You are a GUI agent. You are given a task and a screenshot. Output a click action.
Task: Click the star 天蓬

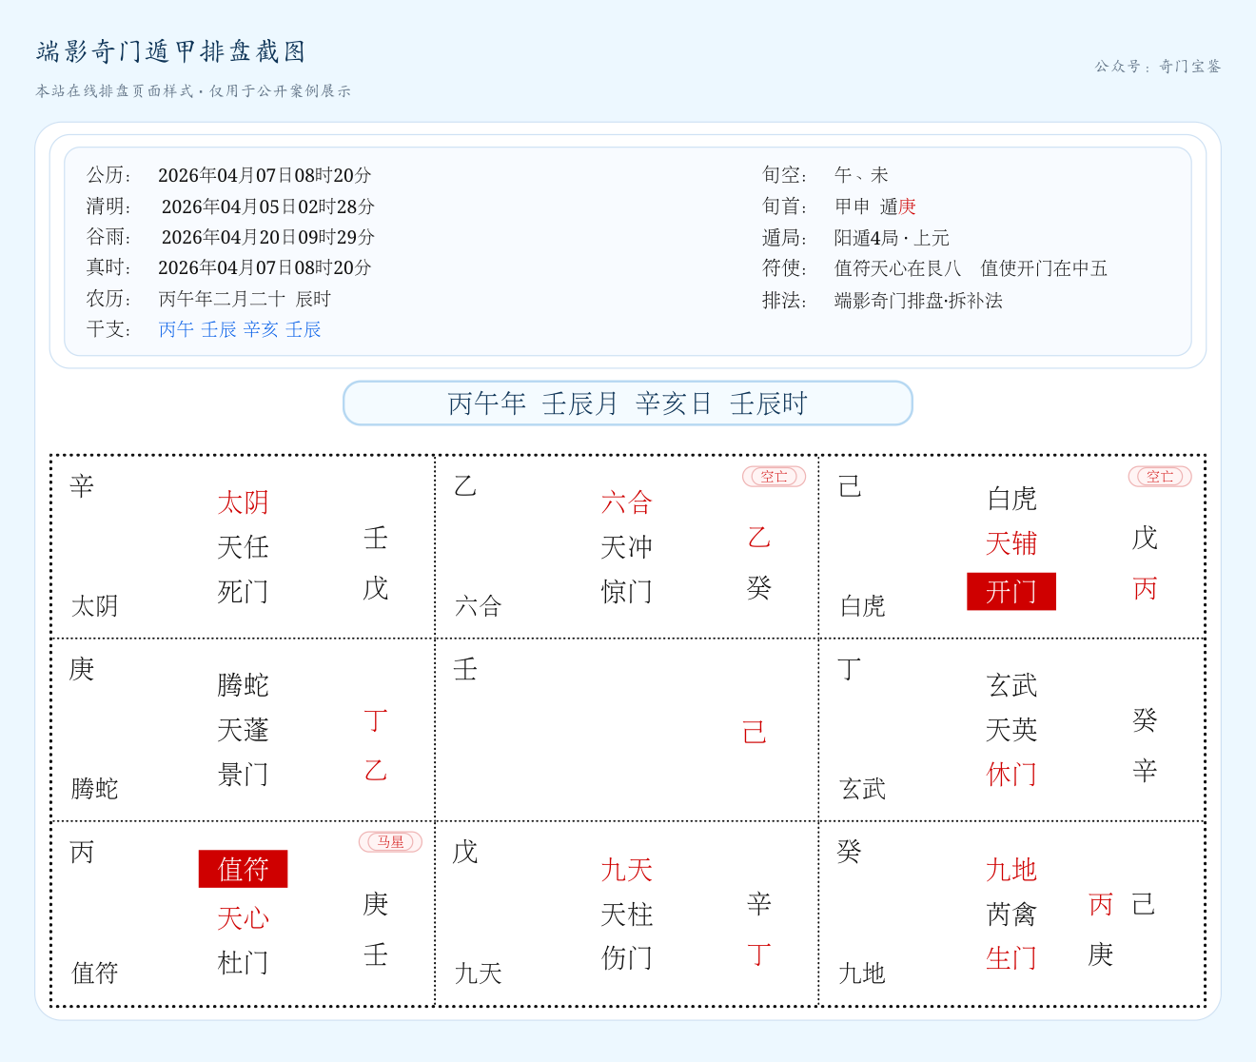point(243,730)
